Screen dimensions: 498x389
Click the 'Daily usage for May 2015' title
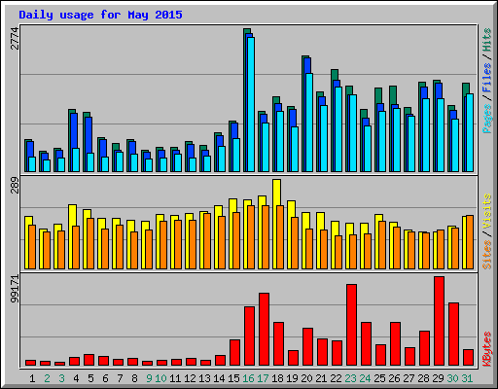[100, 15]
